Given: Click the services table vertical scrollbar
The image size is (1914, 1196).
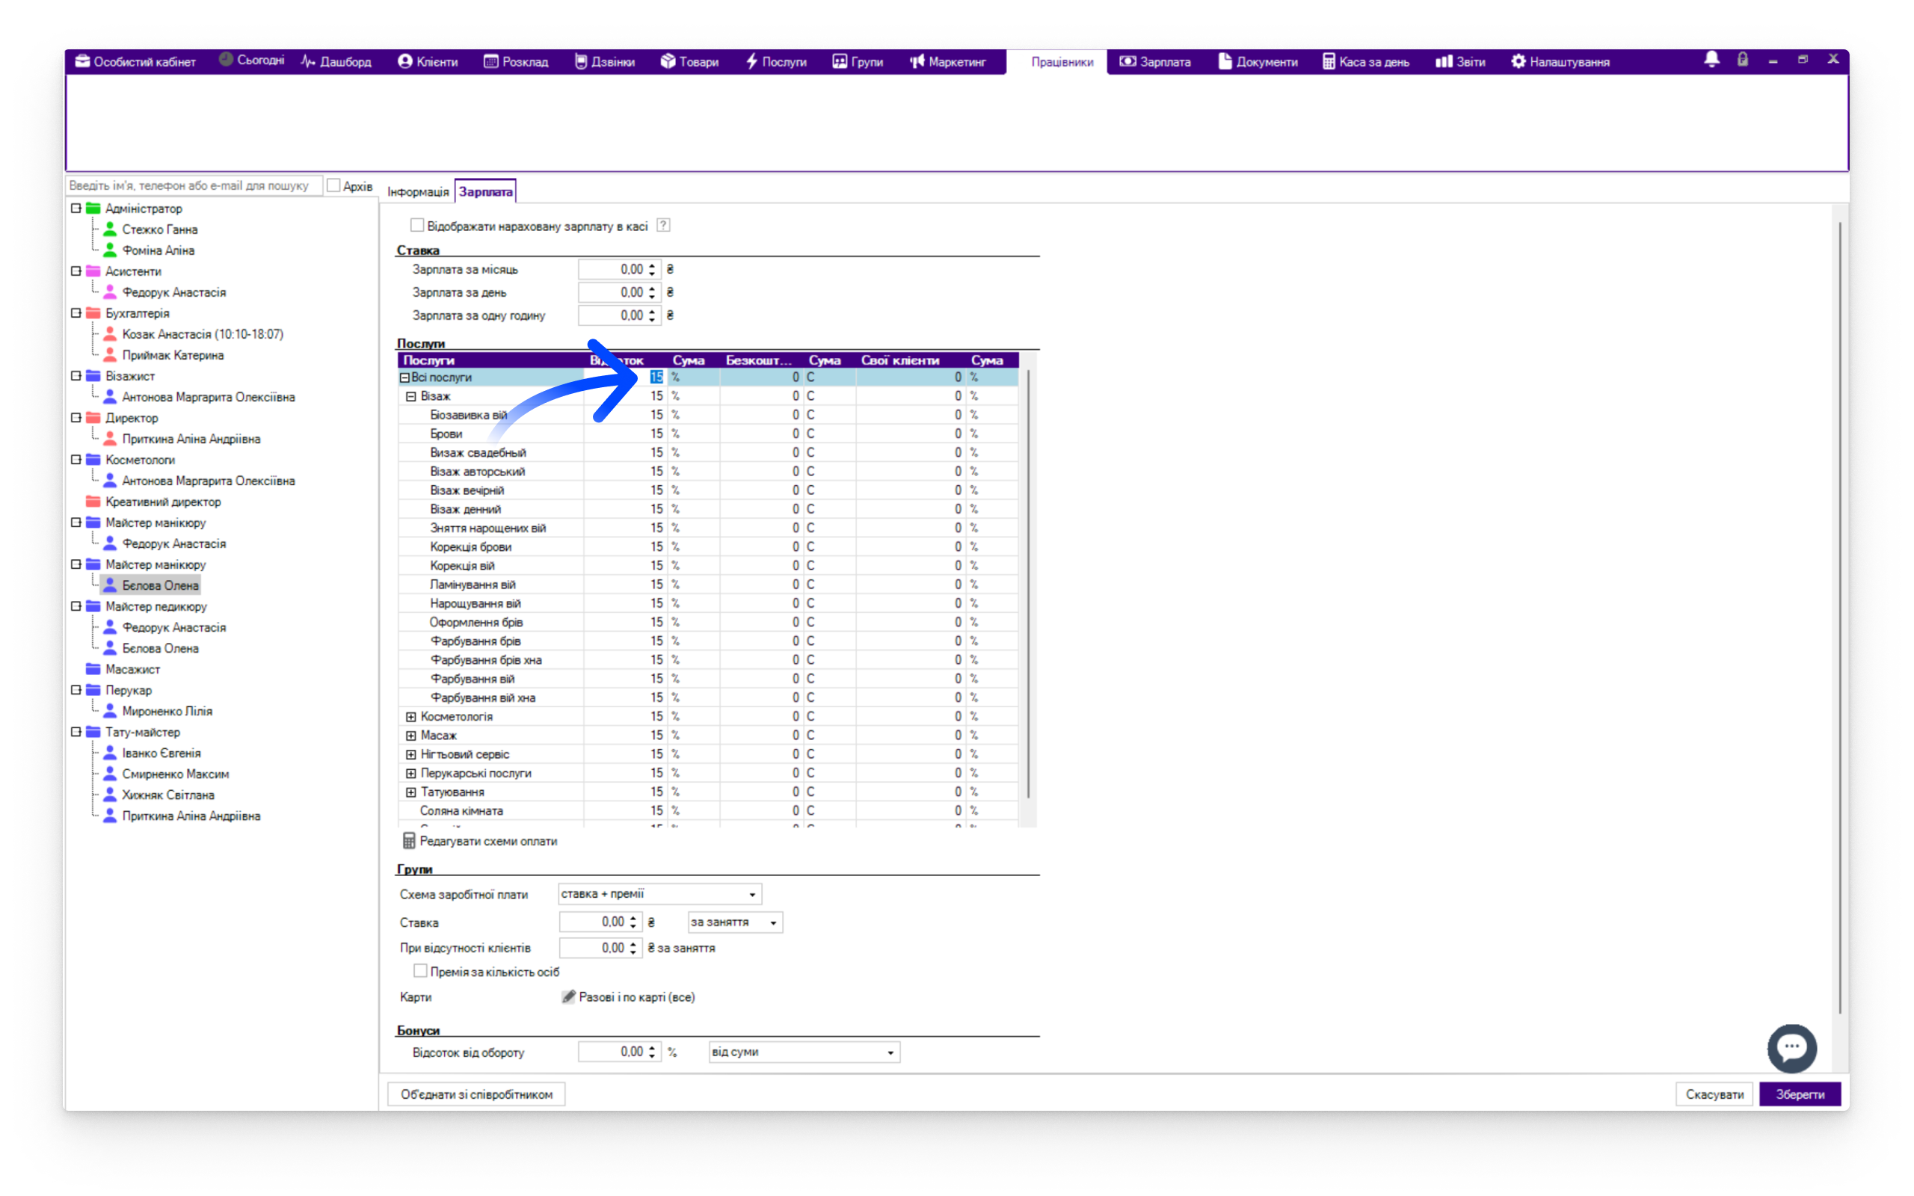Looking at the screenshot, I should [1027, 585].
